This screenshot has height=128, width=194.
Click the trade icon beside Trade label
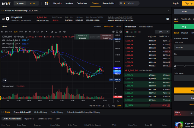[3, 112]
